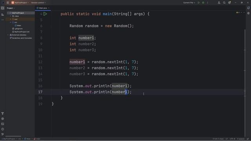Click main method in breadcrumb bar
Screen dimensions: 251x141
(37, 139)
